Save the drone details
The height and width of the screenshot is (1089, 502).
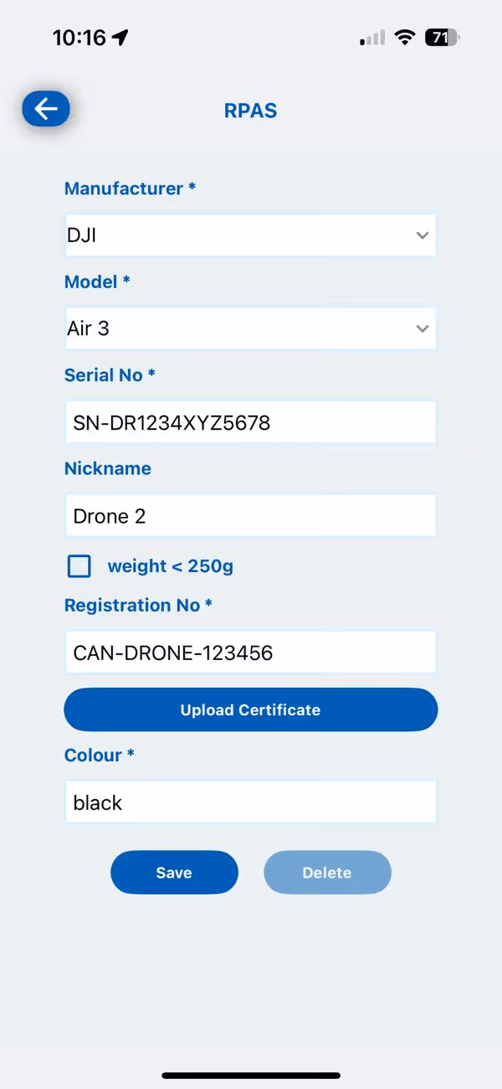click(x=174, y=872)
